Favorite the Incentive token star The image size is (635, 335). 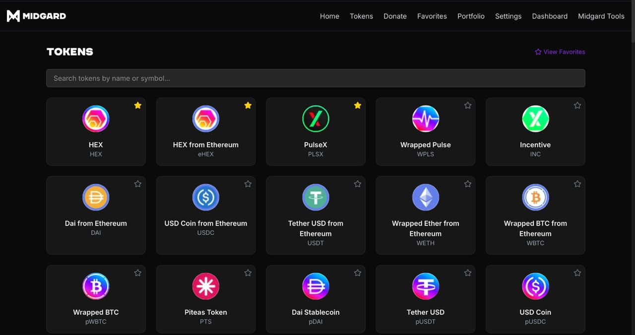click(x=577, y=106)
